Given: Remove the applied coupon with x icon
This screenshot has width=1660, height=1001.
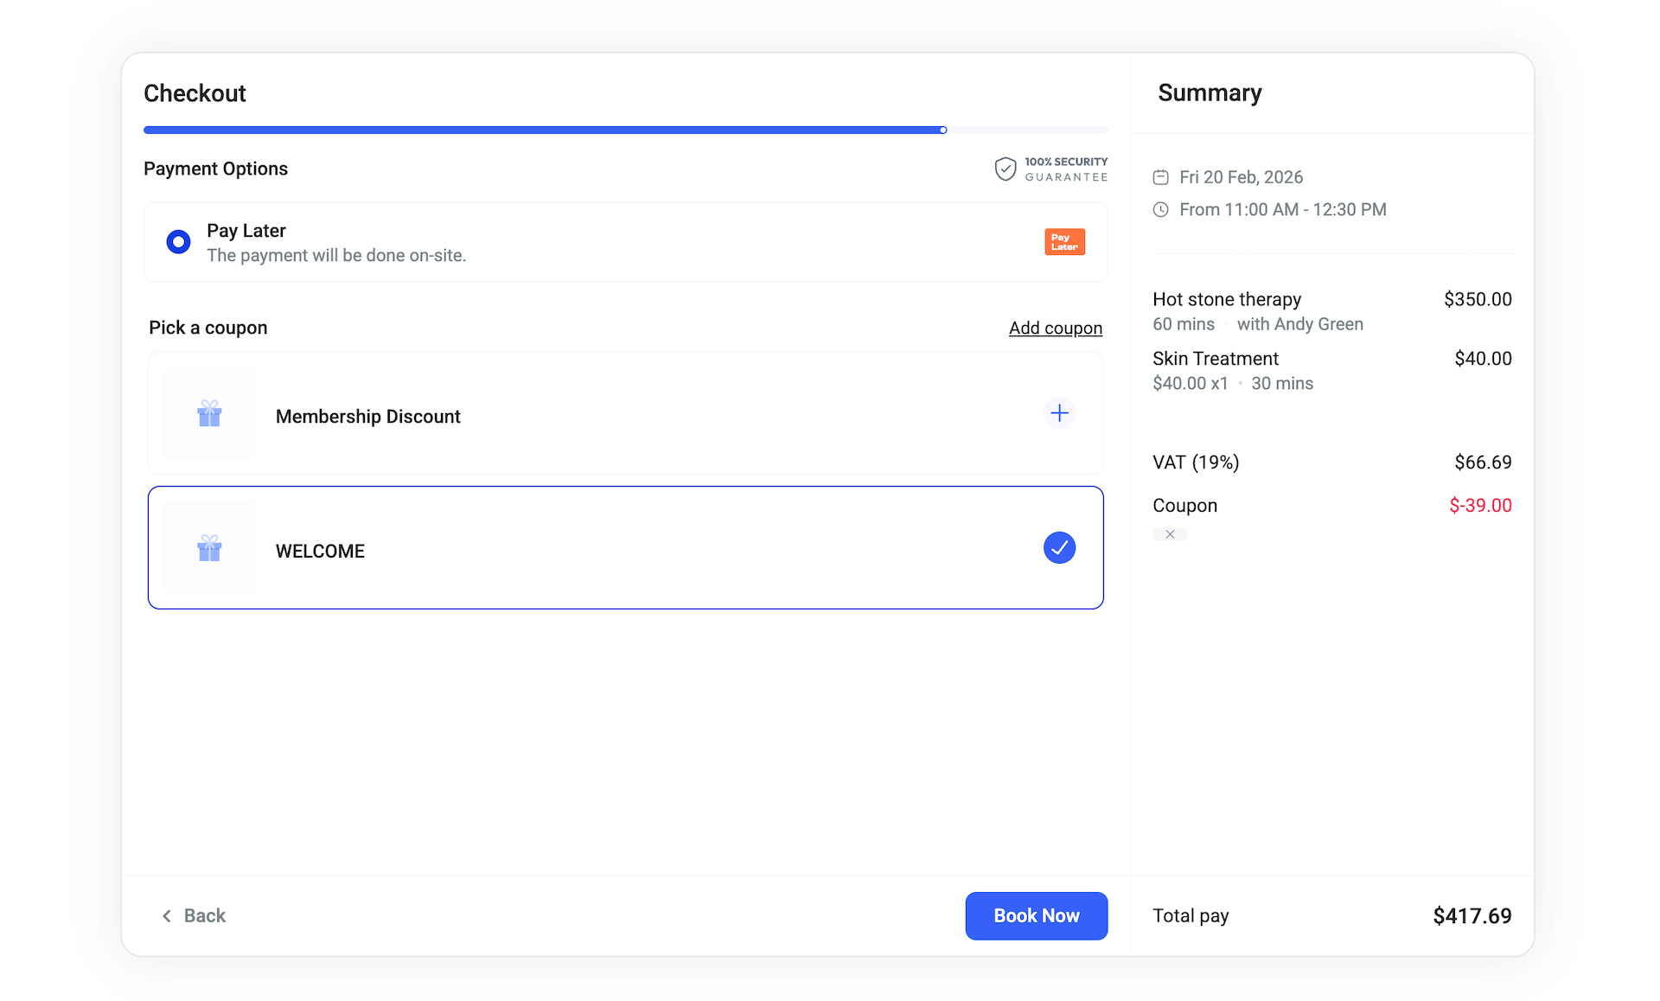Looking at the screenshot, I should 1170,534.
